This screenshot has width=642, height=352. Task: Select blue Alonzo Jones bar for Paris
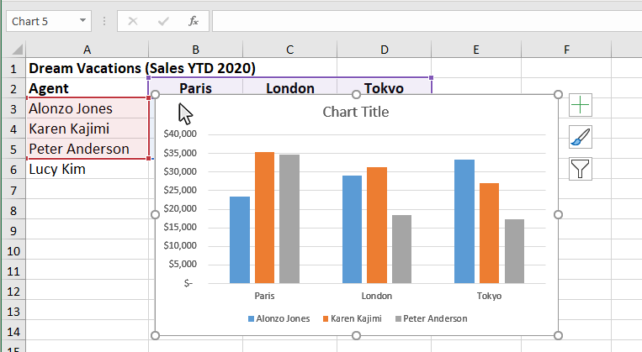coord(240,240)
